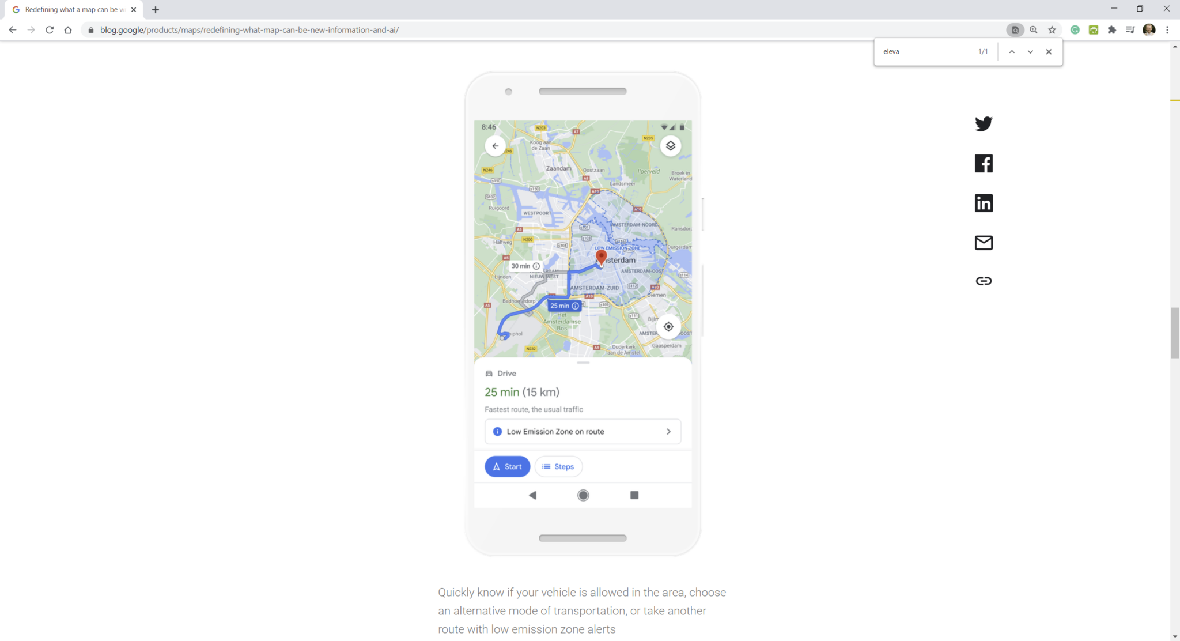Screen dimensions: 1180x641
Task: Open the media queue extension icon
Action: point(1129,29)
